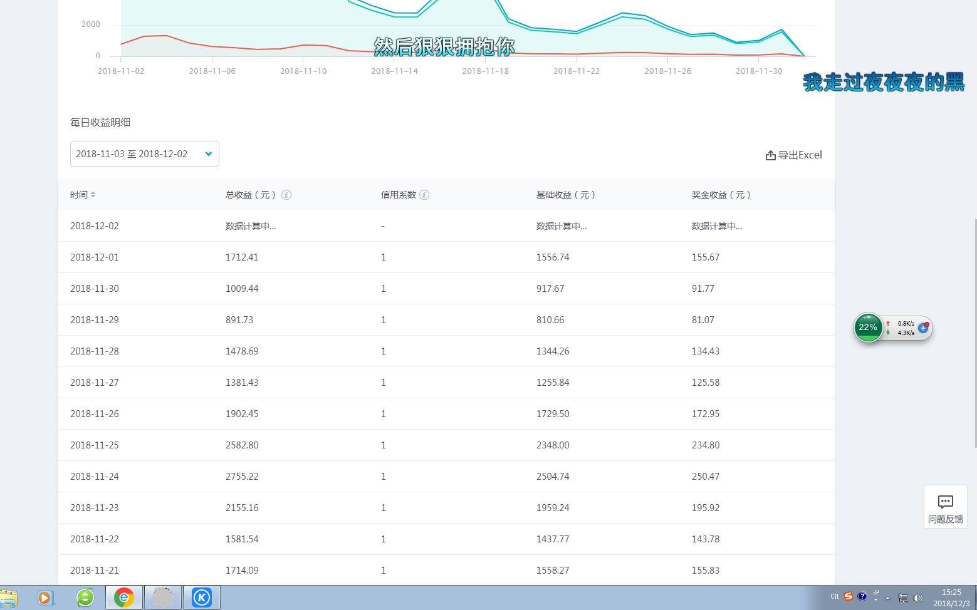Click the 2018-11-28 date cell
Viewport: 977px width, 610px height.
click(x=95, y=351)
